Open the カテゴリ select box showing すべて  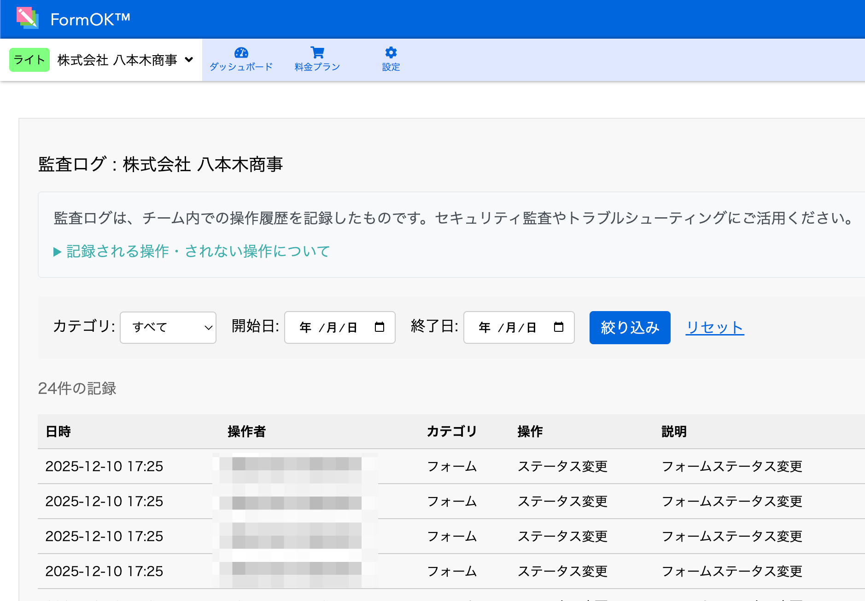pyautogui.click(x=168, y=328)
